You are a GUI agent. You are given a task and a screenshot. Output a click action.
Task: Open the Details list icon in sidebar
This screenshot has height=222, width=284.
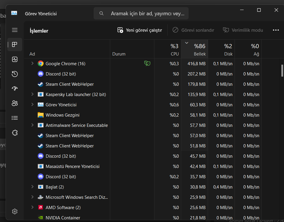[15, 118]
